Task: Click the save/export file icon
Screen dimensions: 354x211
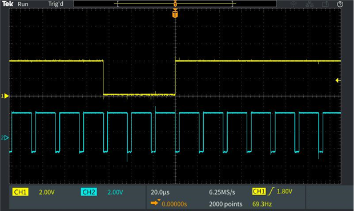Action: (325, 4)
